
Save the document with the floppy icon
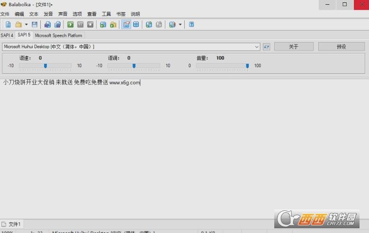coord(35,25)
